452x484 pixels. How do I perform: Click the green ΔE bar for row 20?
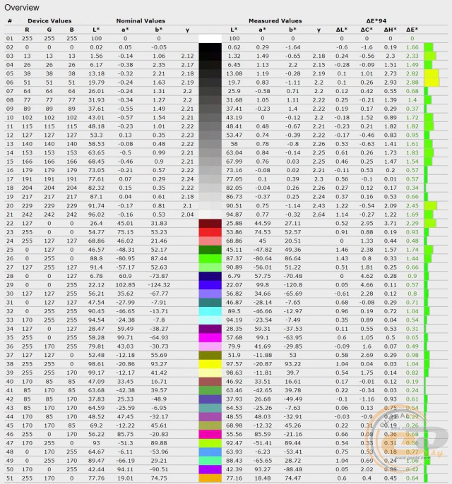(431, 205)
